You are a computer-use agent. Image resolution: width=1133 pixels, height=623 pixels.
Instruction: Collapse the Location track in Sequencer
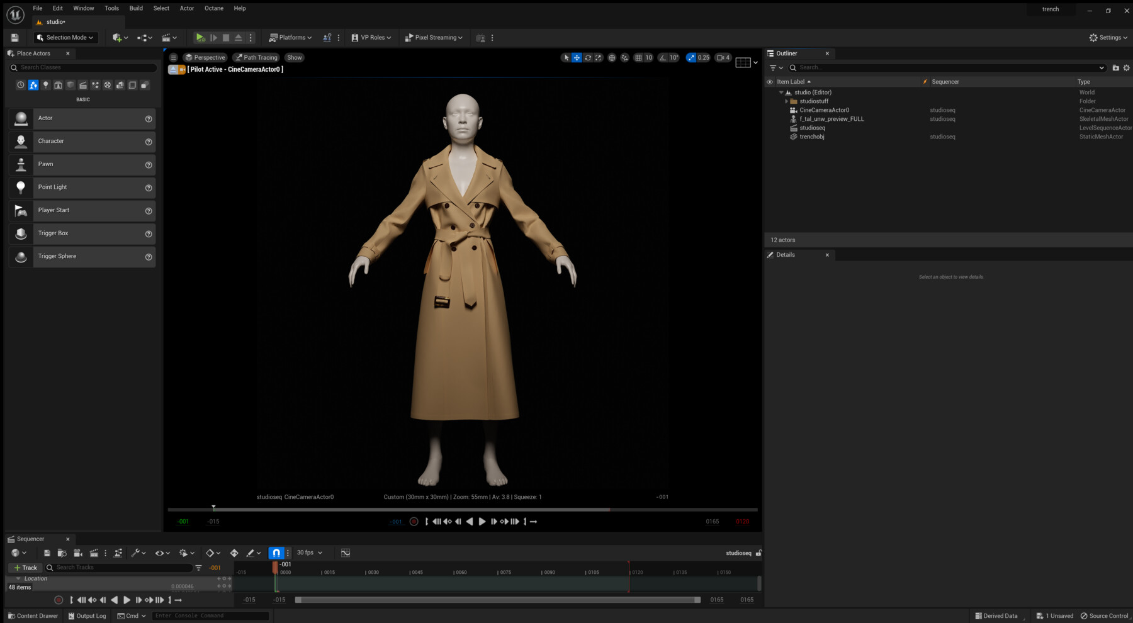[18, 578]
